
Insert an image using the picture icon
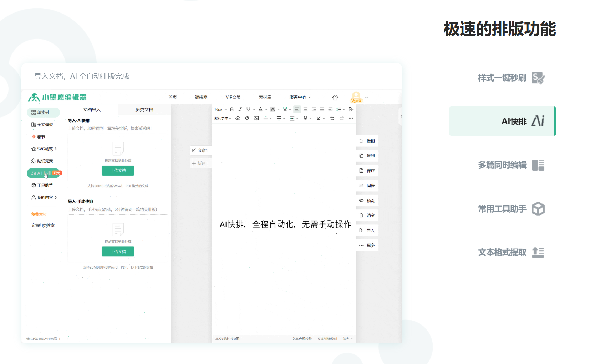click(256, 118)
